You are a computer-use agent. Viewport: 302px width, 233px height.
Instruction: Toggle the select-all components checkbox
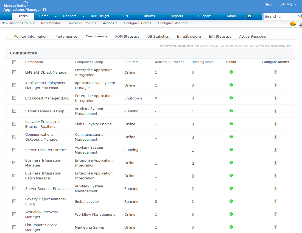14,62
